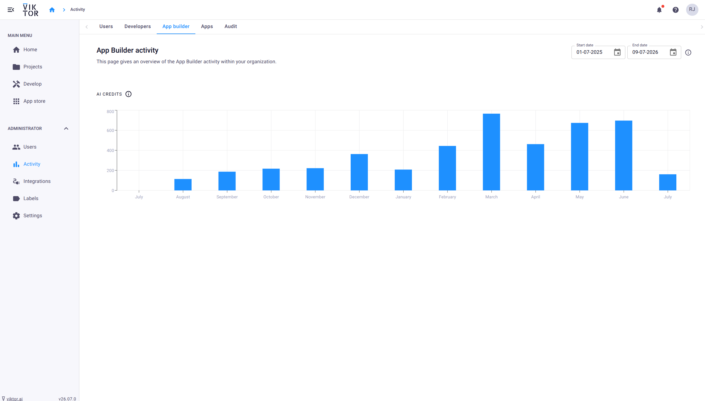Open the help question mark icon
The height and width of the screenshot is (401, 705).
point(675,10)
